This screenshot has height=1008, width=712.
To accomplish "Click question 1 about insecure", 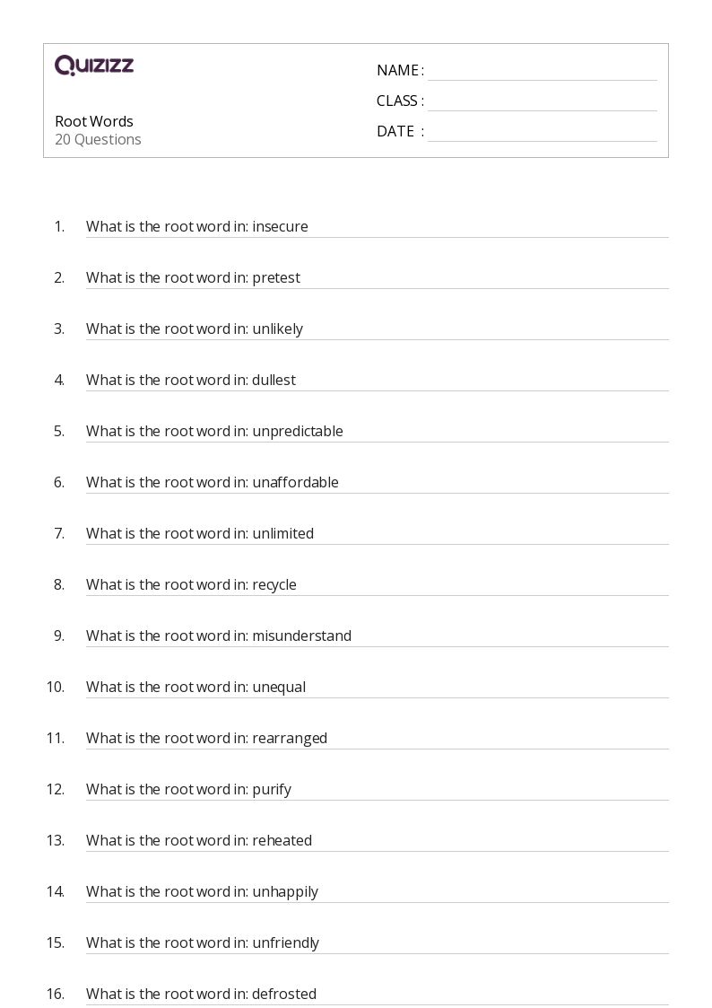I will (196, 227).
